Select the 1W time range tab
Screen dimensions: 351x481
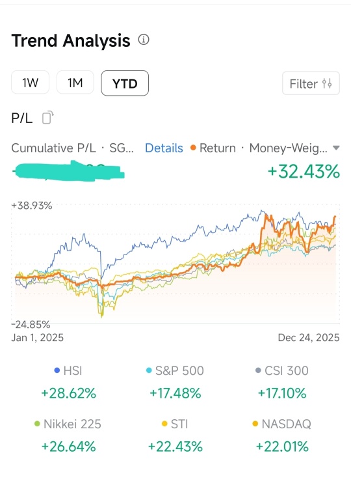click(x=30, y=82)
